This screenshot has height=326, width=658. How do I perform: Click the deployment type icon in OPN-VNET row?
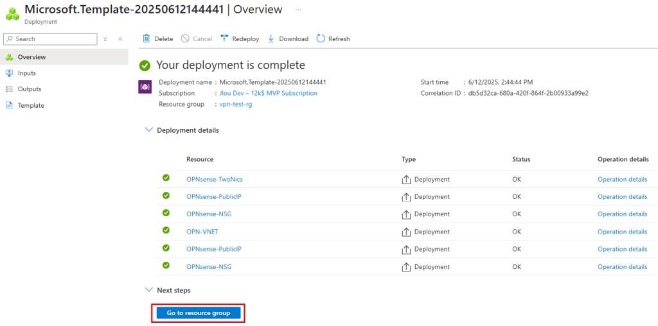click(406, 232)
